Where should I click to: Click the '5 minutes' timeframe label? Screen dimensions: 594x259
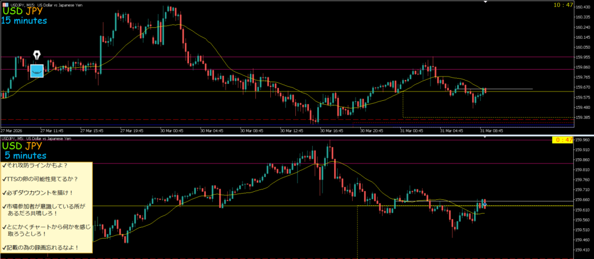point(26,155)
